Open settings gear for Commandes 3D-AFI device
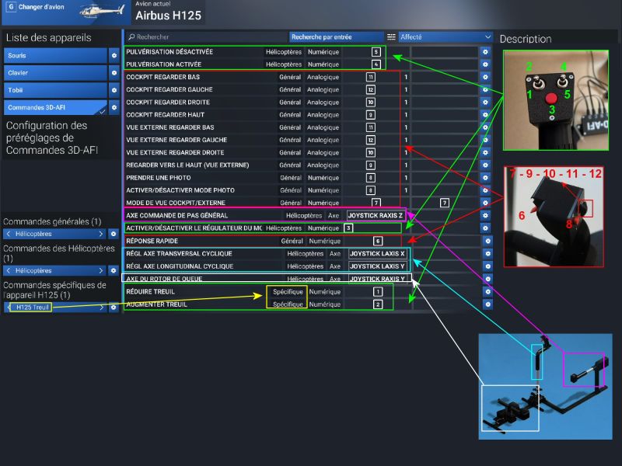Screen dimensions: 622x466 114,107
